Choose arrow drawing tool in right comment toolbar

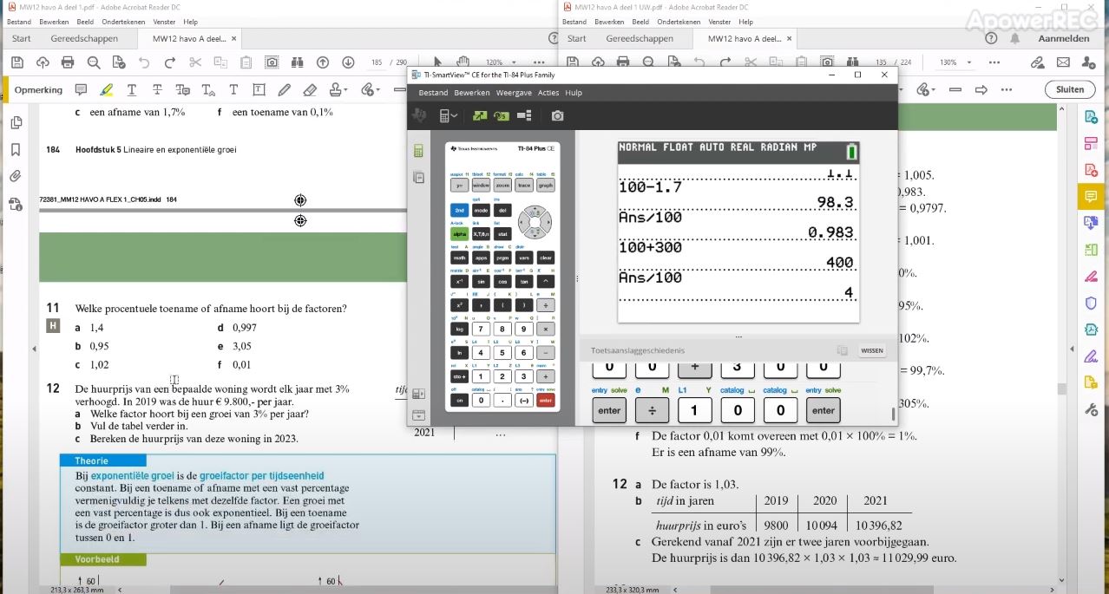[x=981, y=89]
